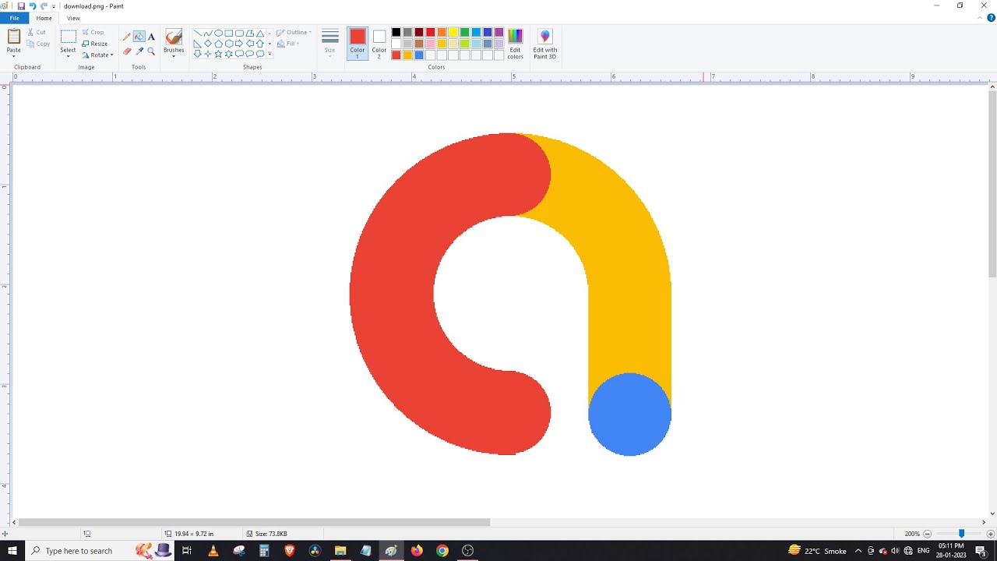Open the shape Fill dropdown
This screenshot has height=561, width=997.
click(x=289, y=44)
